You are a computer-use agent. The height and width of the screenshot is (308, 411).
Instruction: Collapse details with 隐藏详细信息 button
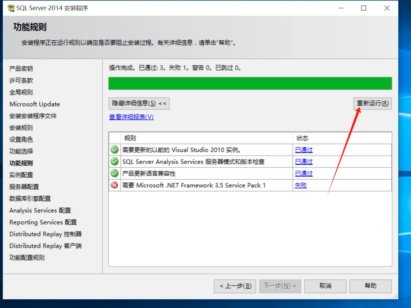(139, 103)
